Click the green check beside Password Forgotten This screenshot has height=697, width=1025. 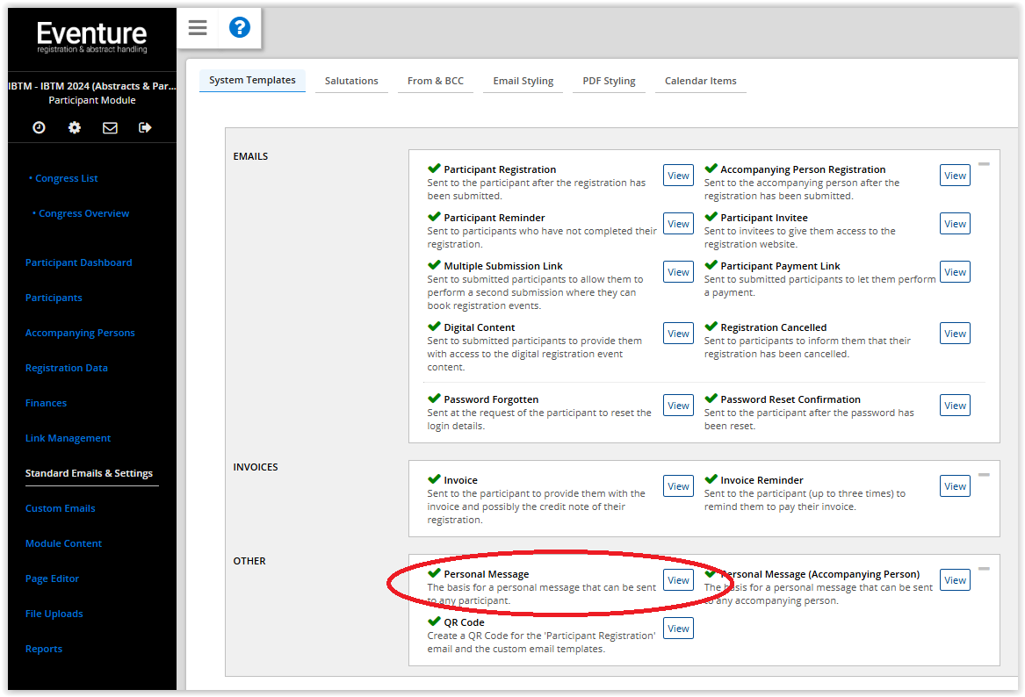pos(434,399)
